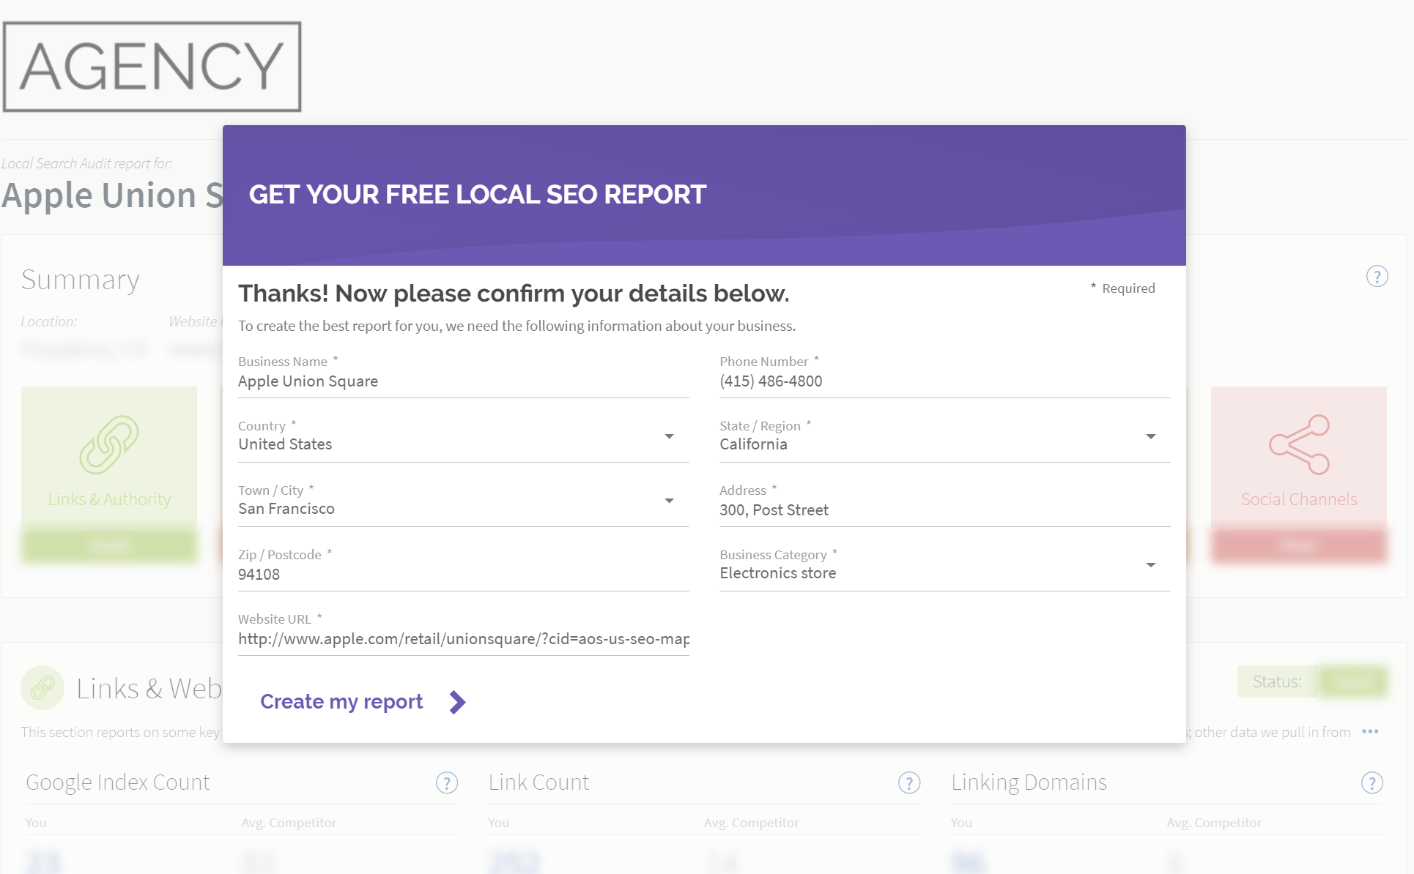Click the Social Channels share icon
The height and width of the screenshot is (874, 1414).
1299,444
